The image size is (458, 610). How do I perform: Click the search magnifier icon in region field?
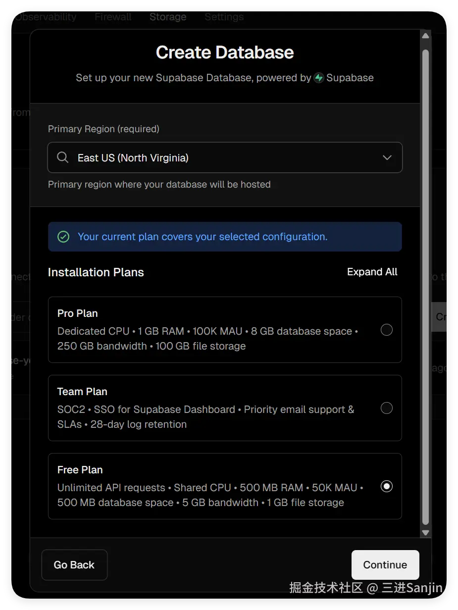point(63,157)
